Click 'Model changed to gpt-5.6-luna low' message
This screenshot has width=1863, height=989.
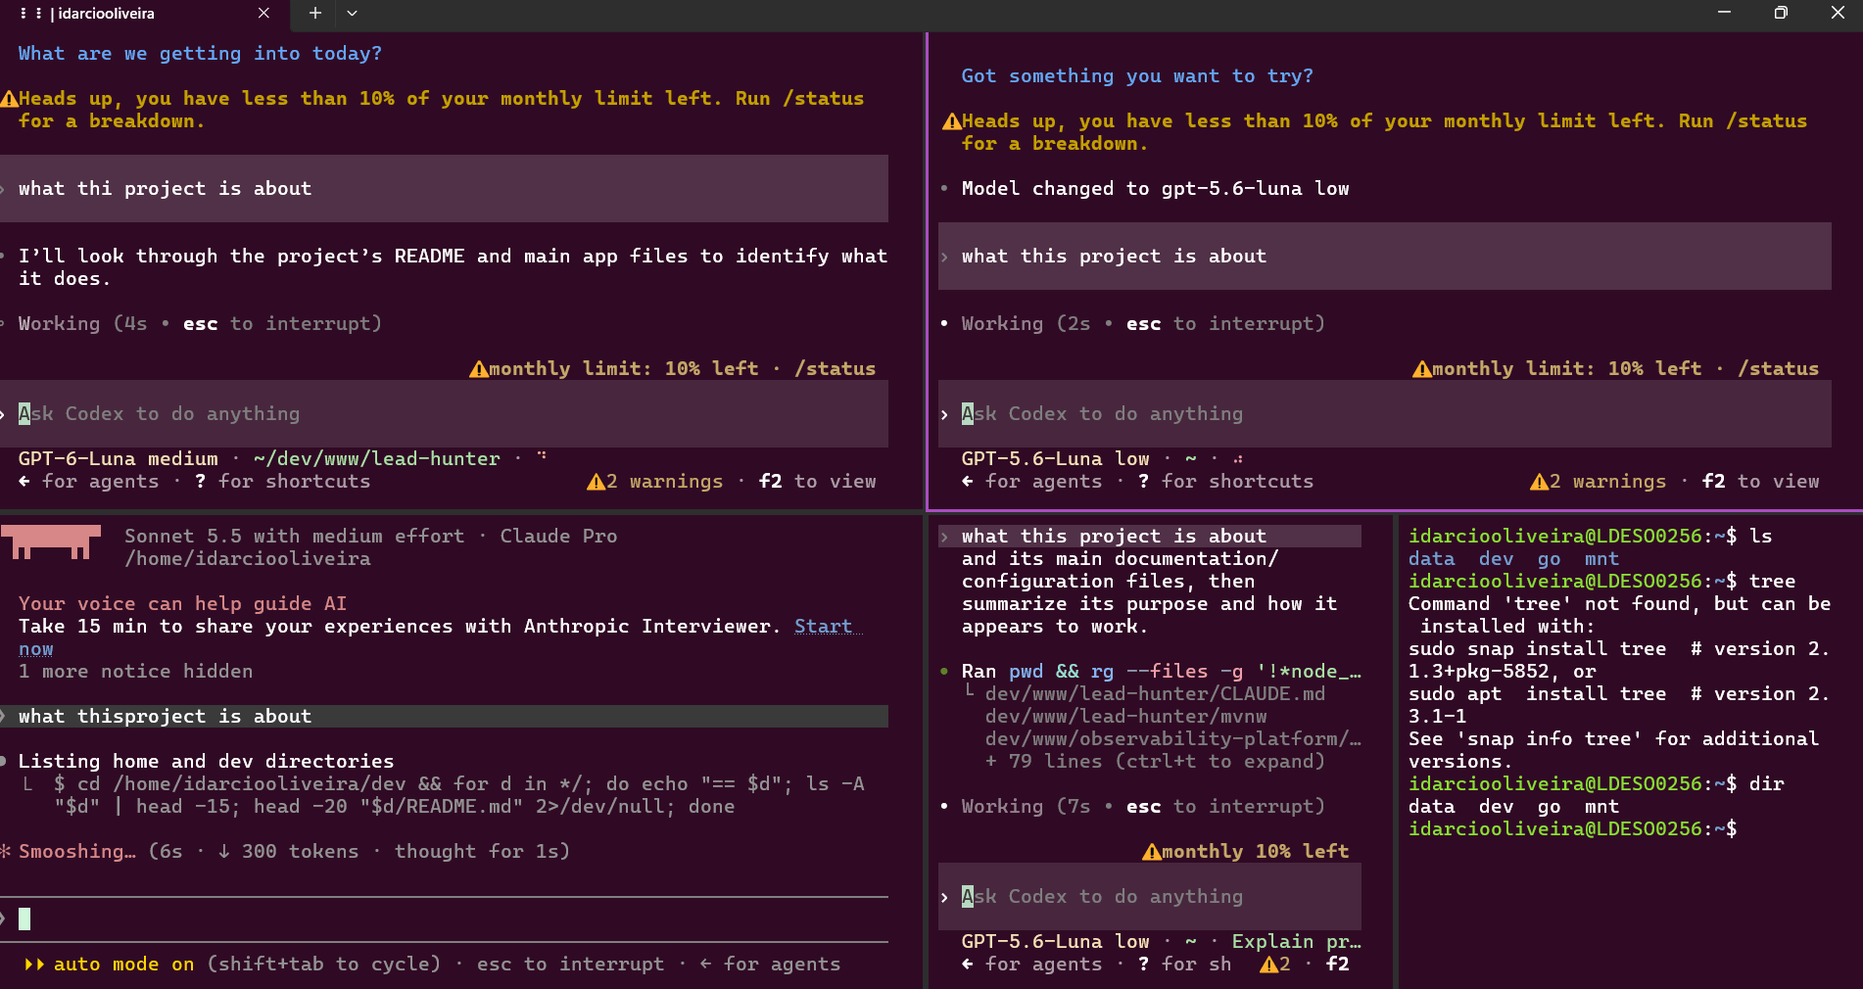[1155, 189]
